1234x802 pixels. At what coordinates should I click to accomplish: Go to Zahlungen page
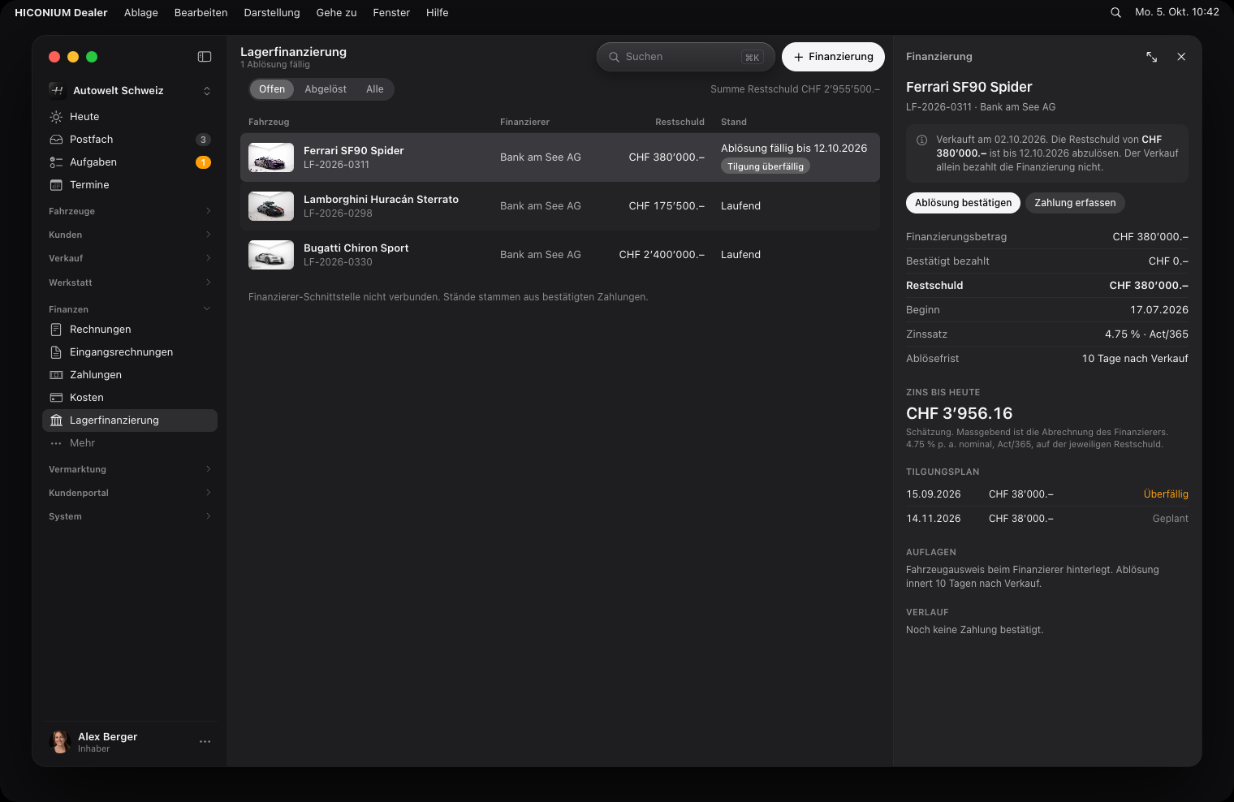pos(130,375)
